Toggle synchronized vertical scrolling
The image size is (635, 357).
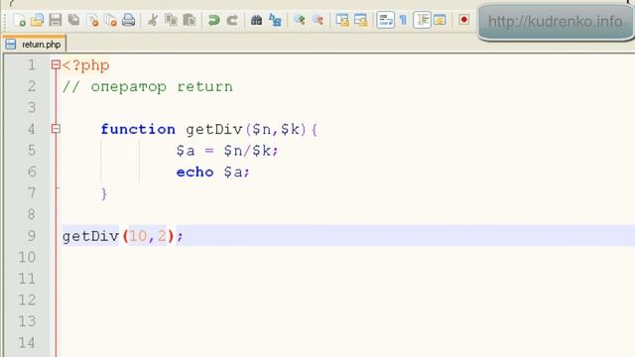tap(342, 20)
